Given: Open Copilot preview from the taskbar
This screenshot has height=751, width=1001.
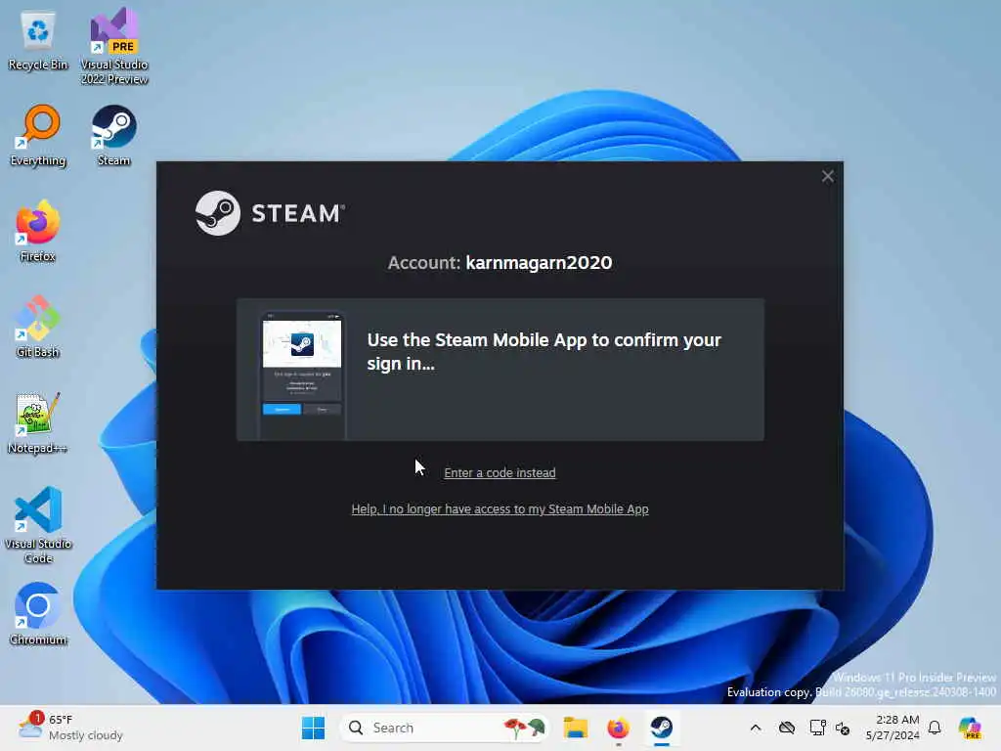Looking at the screenshot, I should pyautogui.click(x=970, y=728).
